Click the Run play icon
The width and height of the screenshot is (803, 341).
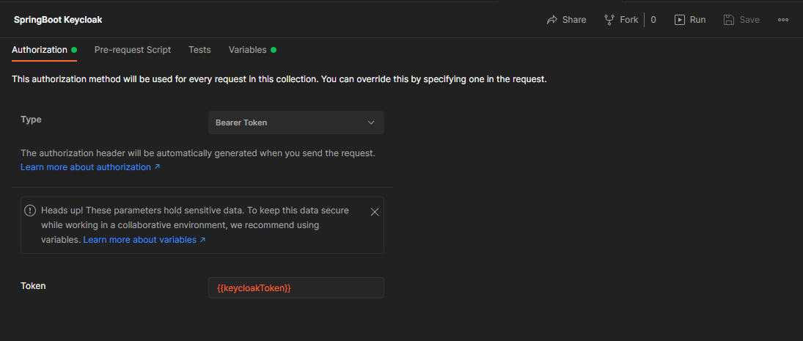point(680,20)
